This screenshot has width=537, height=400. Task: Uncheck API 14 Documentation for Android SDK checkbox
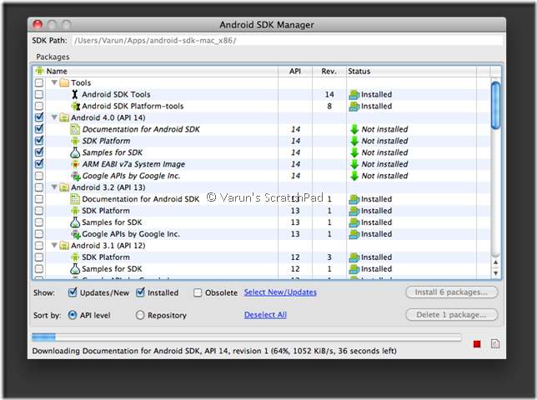click(39, 129)
